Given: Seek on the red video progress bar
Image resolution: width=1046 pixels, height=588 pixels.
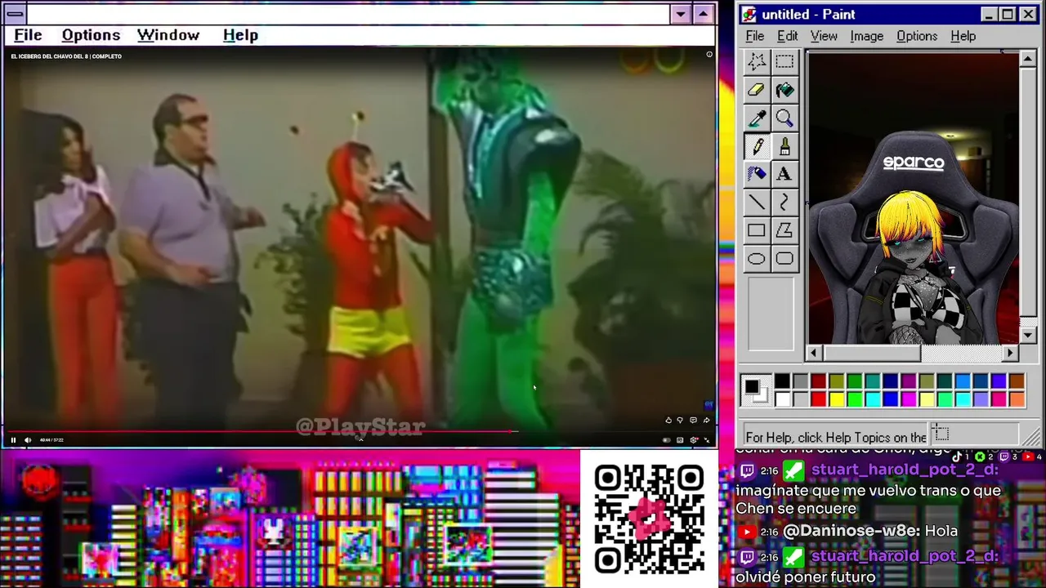Looking at the screenshot, I should pos(261,431).
